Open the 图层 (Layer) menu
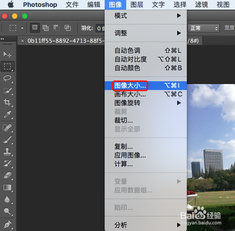The width and height of the screenshot is (235, 231). click(x=137, y=5)
